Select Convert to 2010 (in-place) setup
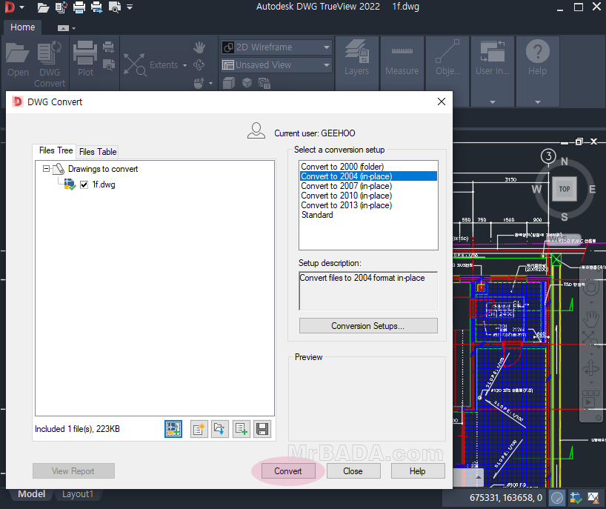Viewport: 606px width, 509px height. click(368, 196)
